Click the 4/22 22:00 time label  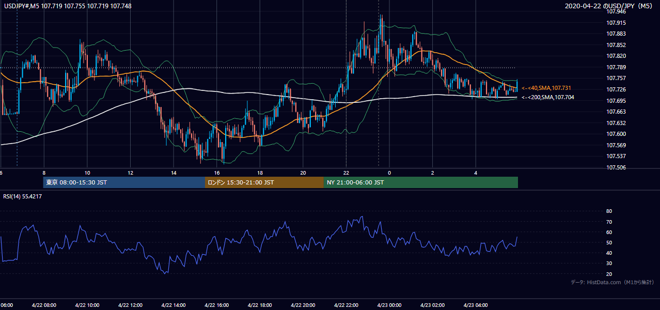click(x=346, y=305)
